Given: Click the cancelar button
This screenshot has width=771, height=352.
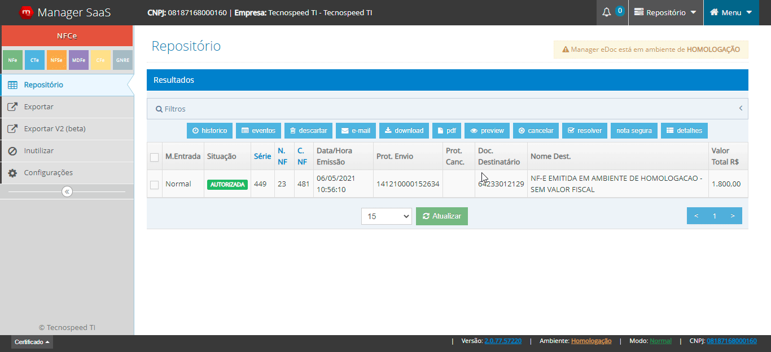Looking at the screenshot, I should tap(536, 131).
